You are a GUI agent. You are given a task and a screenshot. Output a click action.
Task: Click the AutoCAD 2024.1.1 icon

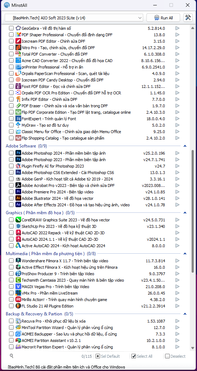pos(18,239)
